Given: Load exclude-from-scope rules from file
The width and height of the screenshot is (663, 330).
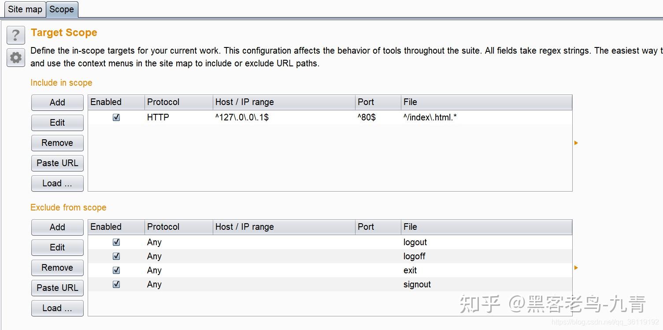Looking at the screenshot, I should pos(57,308).
